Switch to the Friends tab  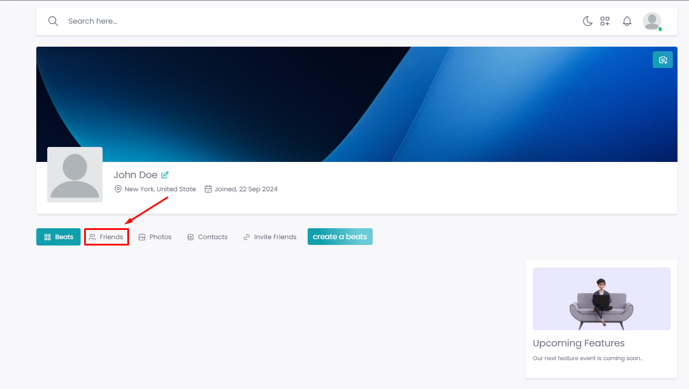(107, 237)
